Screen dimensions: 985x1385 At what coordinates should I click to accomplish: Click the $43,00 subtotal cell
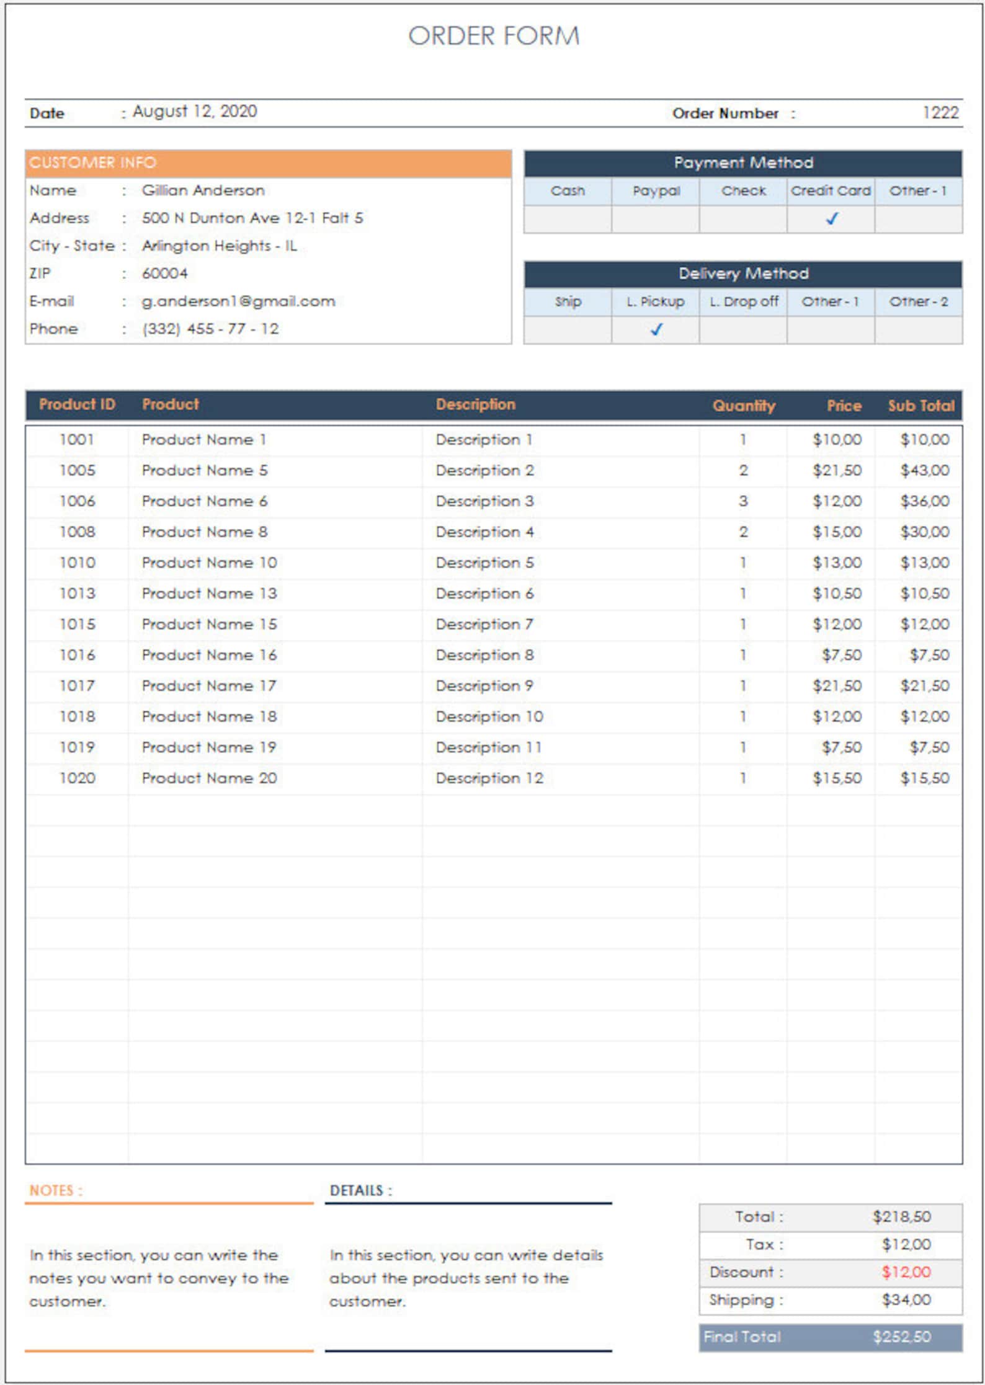point(918,471)
